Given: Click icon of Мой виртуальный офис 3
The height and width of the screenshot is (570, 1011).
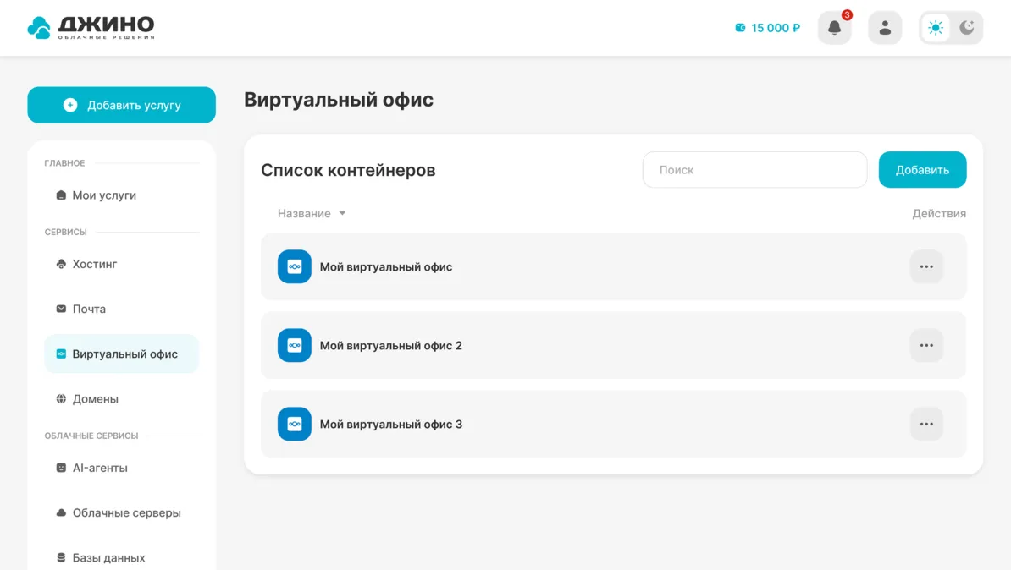Looking at the screenshot, I should pos(295,424).
